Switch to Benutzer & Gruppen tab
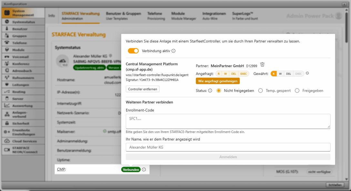Image resolution: width=351 pixels, height=191 pixels. (123, 16)
